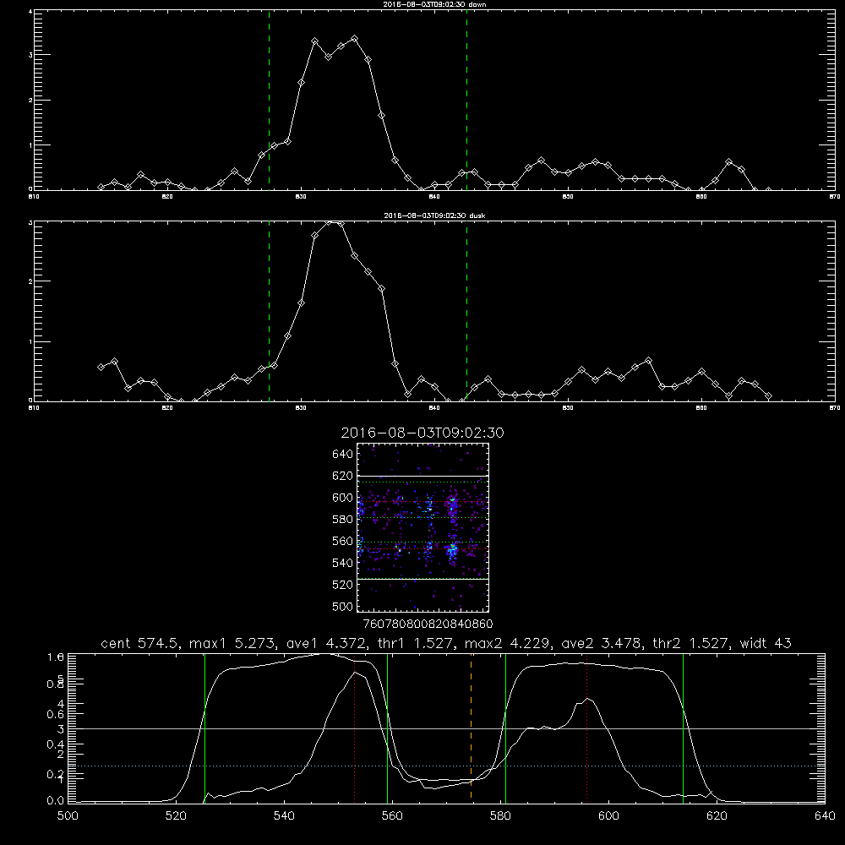
Task: Click the upper white horizontal line in image panel
Action: 422,476
